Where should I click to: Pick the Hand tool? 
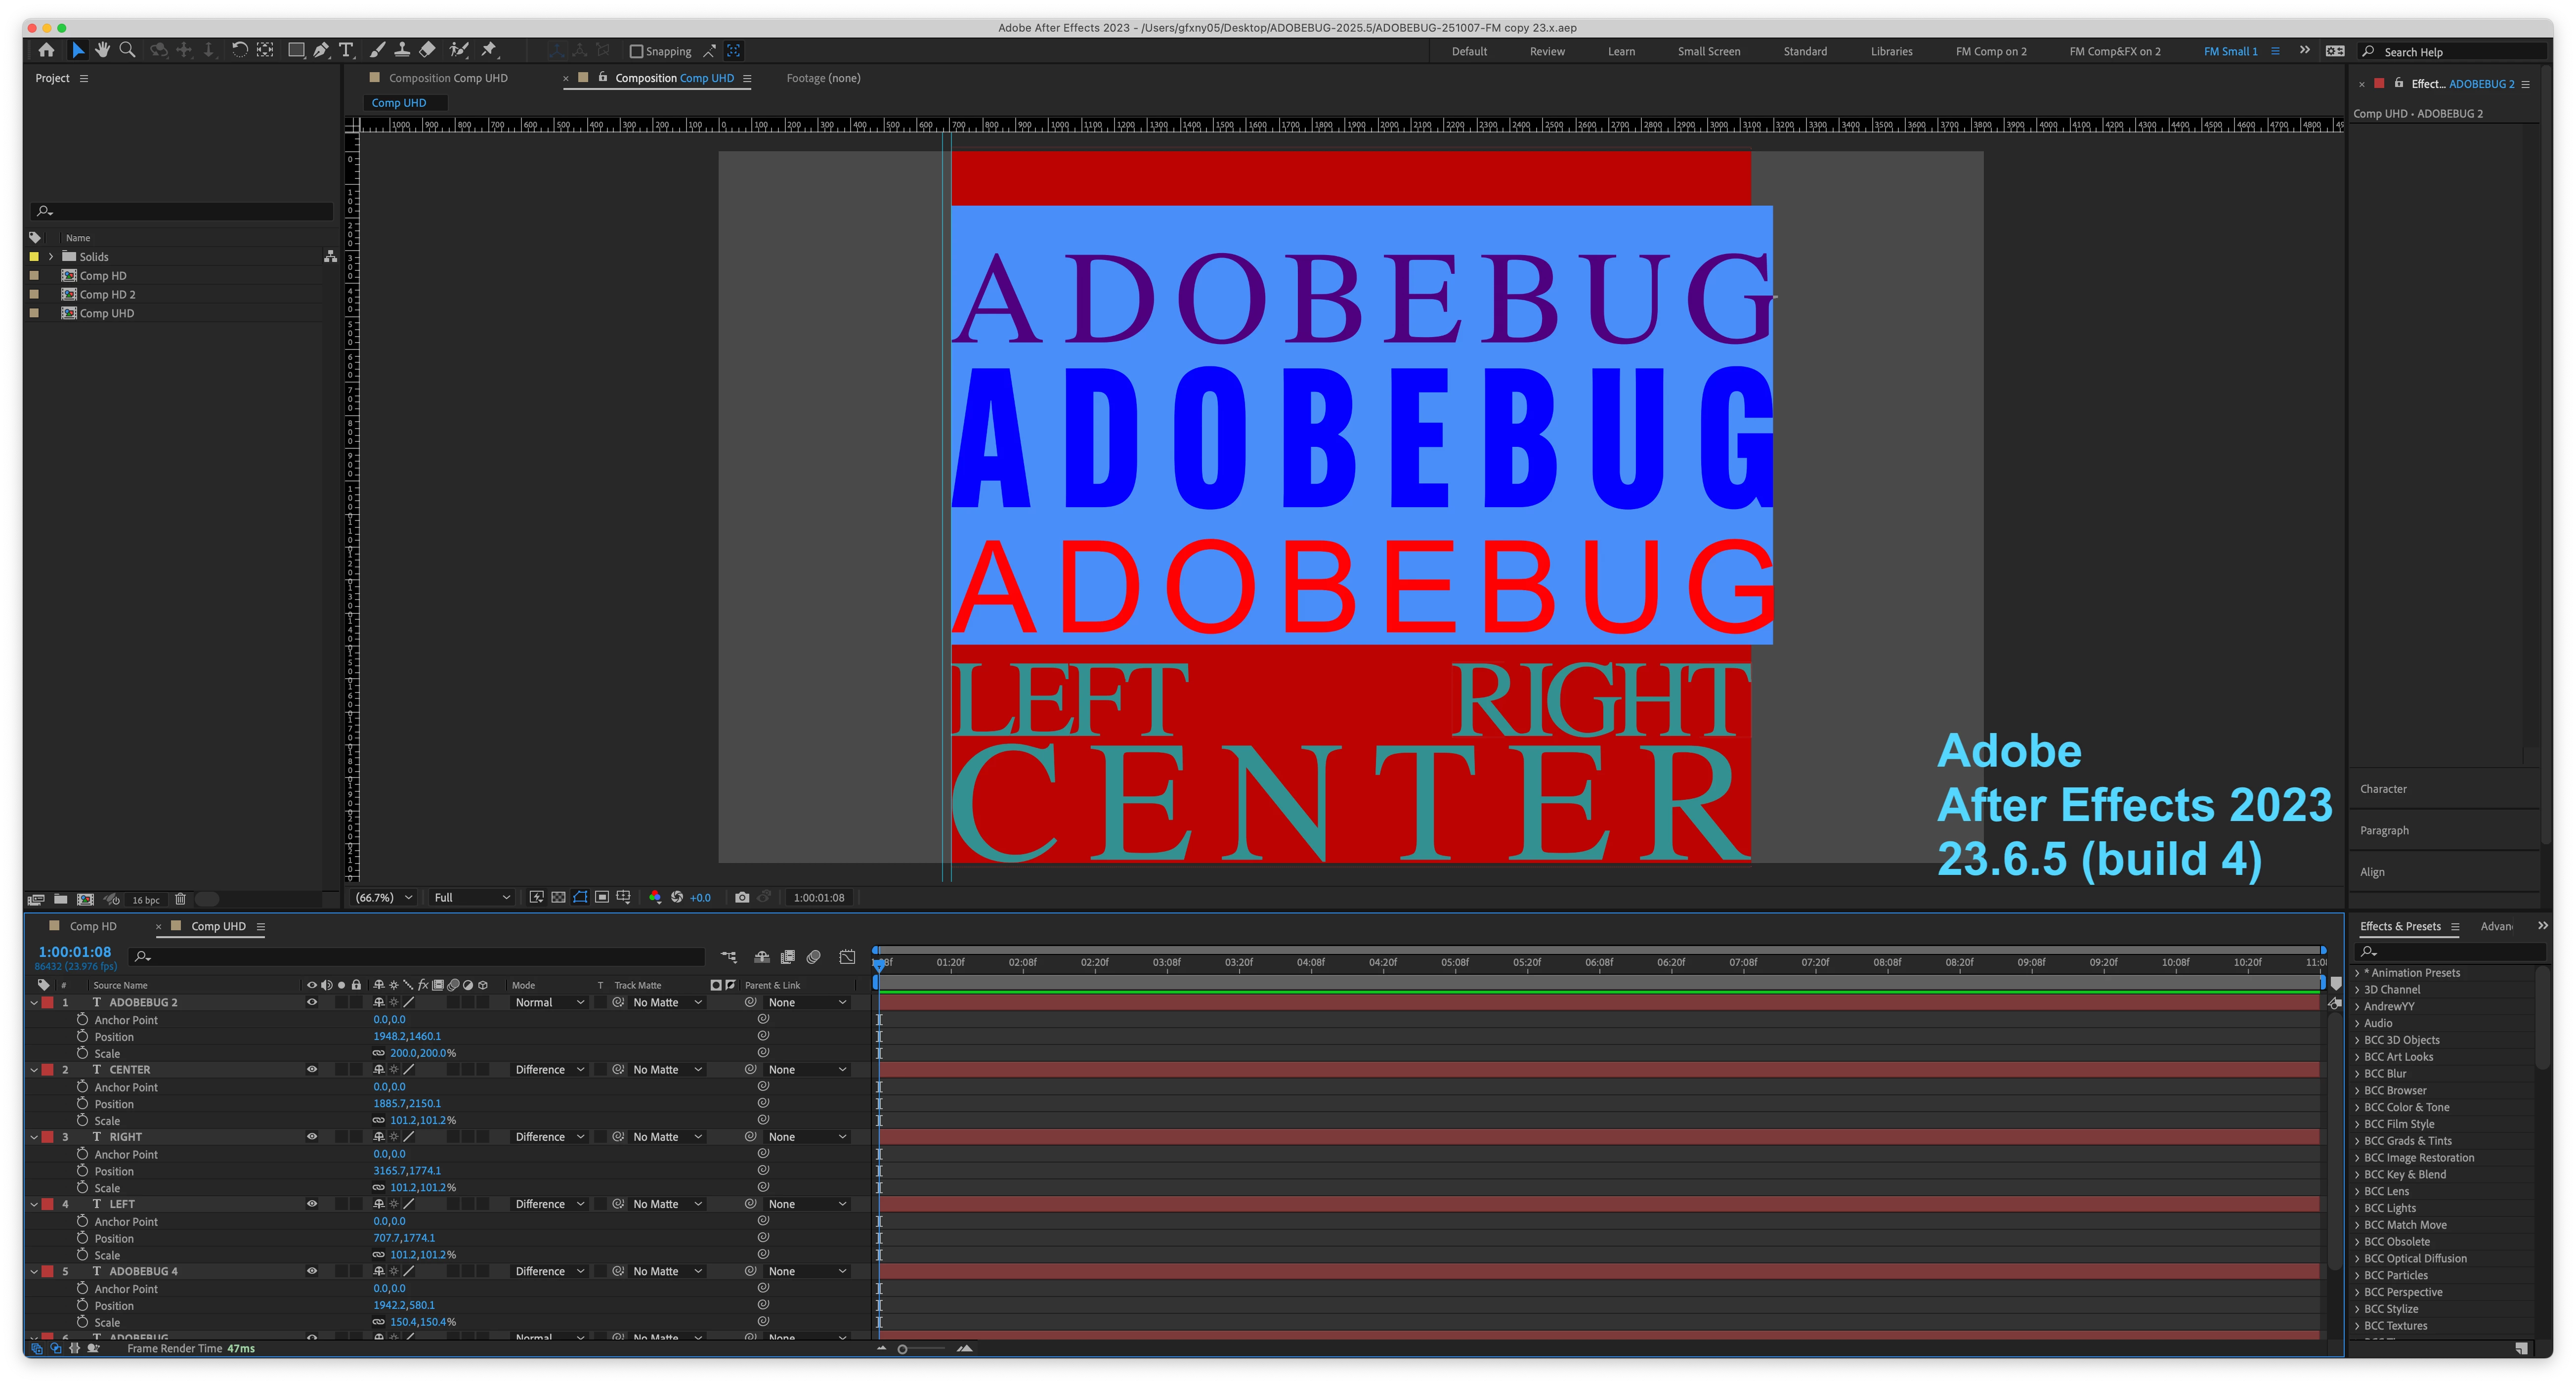pos(102,50)
